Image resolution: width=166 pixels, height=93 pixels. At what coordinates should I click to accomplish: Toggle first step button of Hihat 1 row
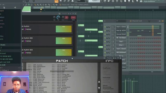(x=130, y=45)
